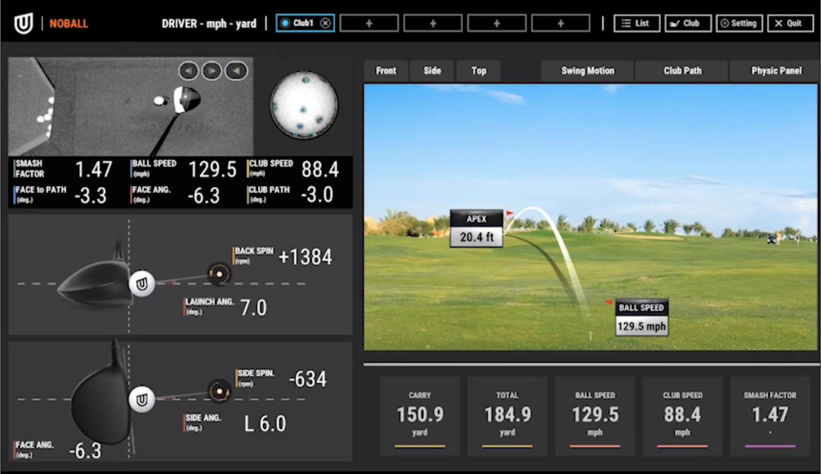This screenshot has height=474, width=821.
Task: Click the BACK SPIN +1384 value
Action: (305, 258)
